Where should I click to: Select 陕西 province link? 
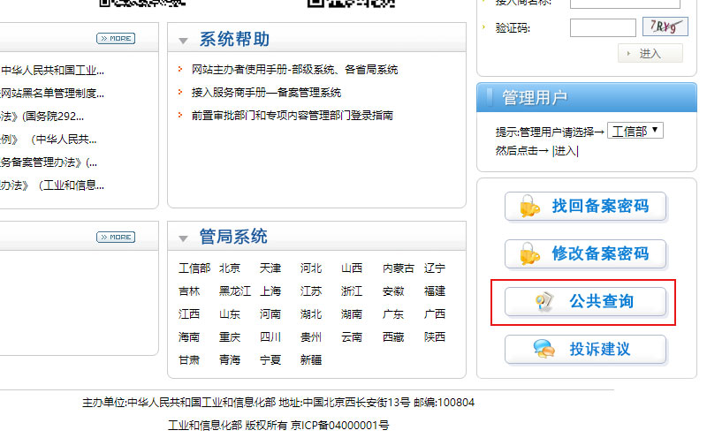[435, 337]
